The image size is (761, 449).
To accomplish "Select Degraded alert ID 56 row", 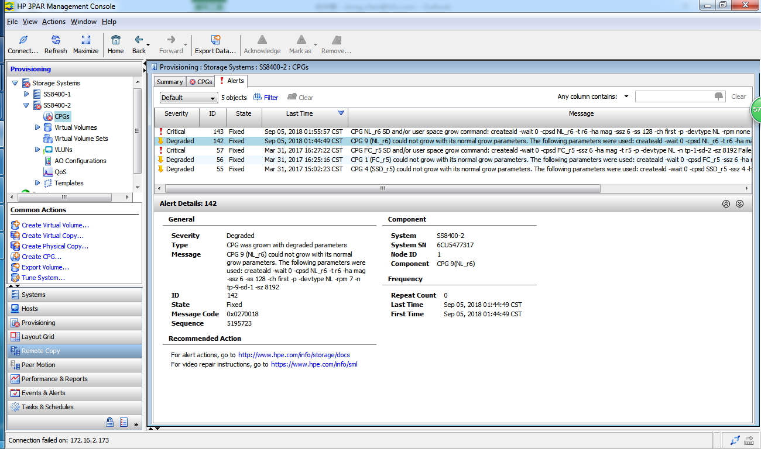I will pyautogui.click(x=453, y=160).
